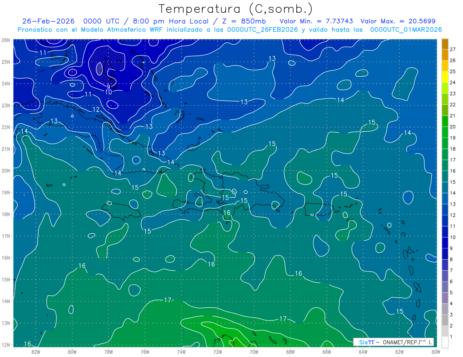Click the longitude axis label "72W"
Screen dimensions: 463x357
point(218,352)
